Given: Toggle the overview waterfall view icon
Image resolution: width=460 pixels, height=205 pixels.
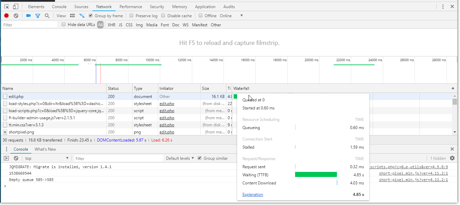Looking at the screenshot, I should point(82,16).
